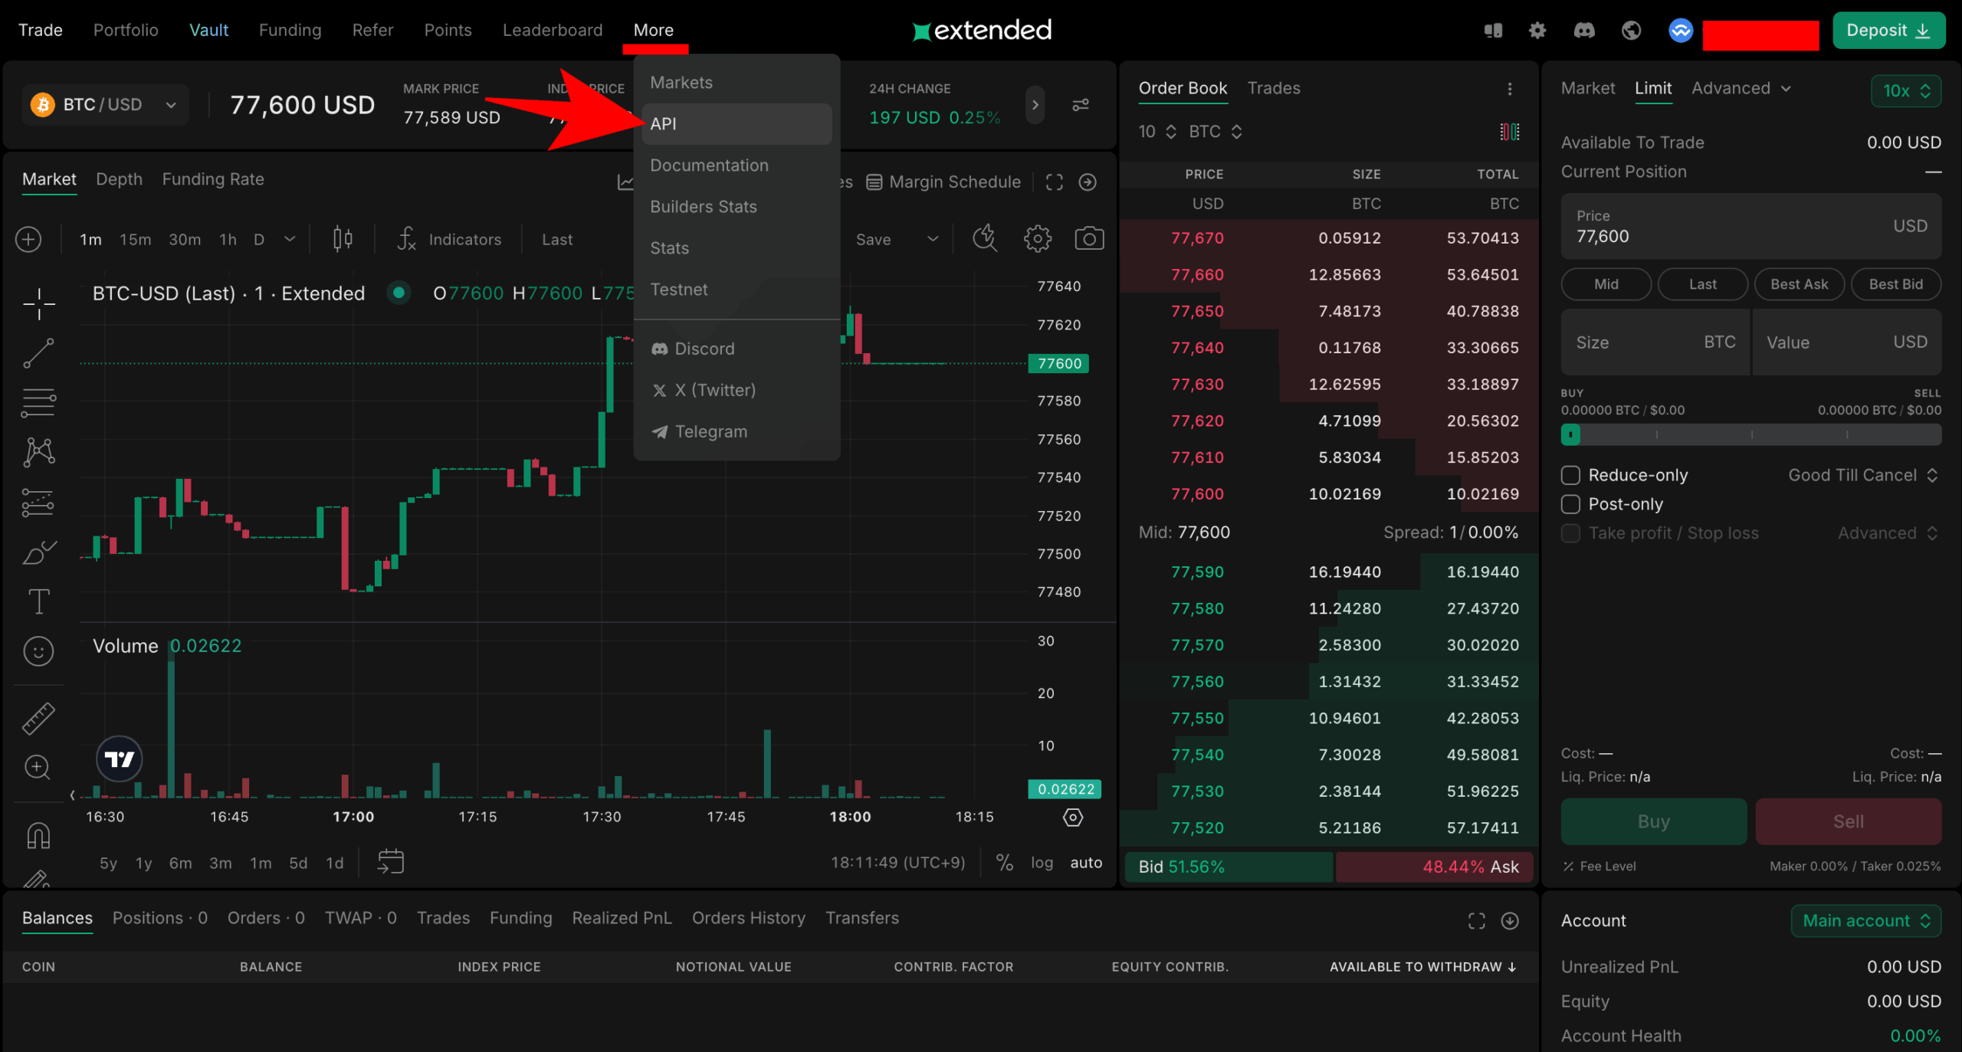
Task: Open the language globe icon
Action: (x=1631, y=30)
